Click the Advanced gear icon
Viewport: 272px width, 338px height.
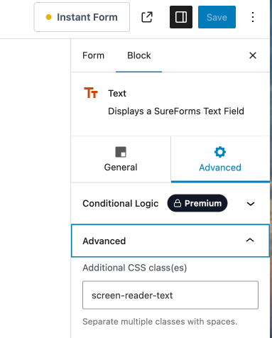point(220,152)
